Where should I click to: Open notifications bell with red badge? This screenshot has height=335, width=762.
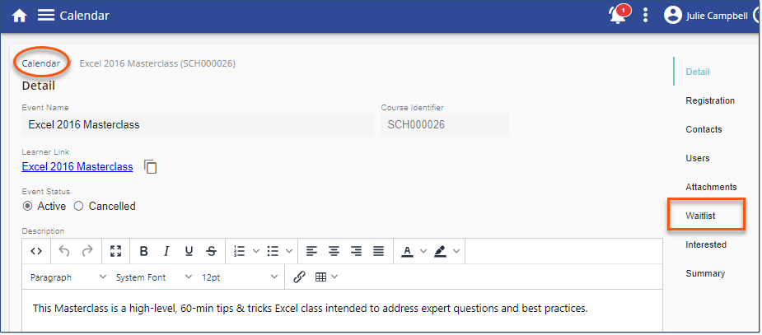[619, 15]
